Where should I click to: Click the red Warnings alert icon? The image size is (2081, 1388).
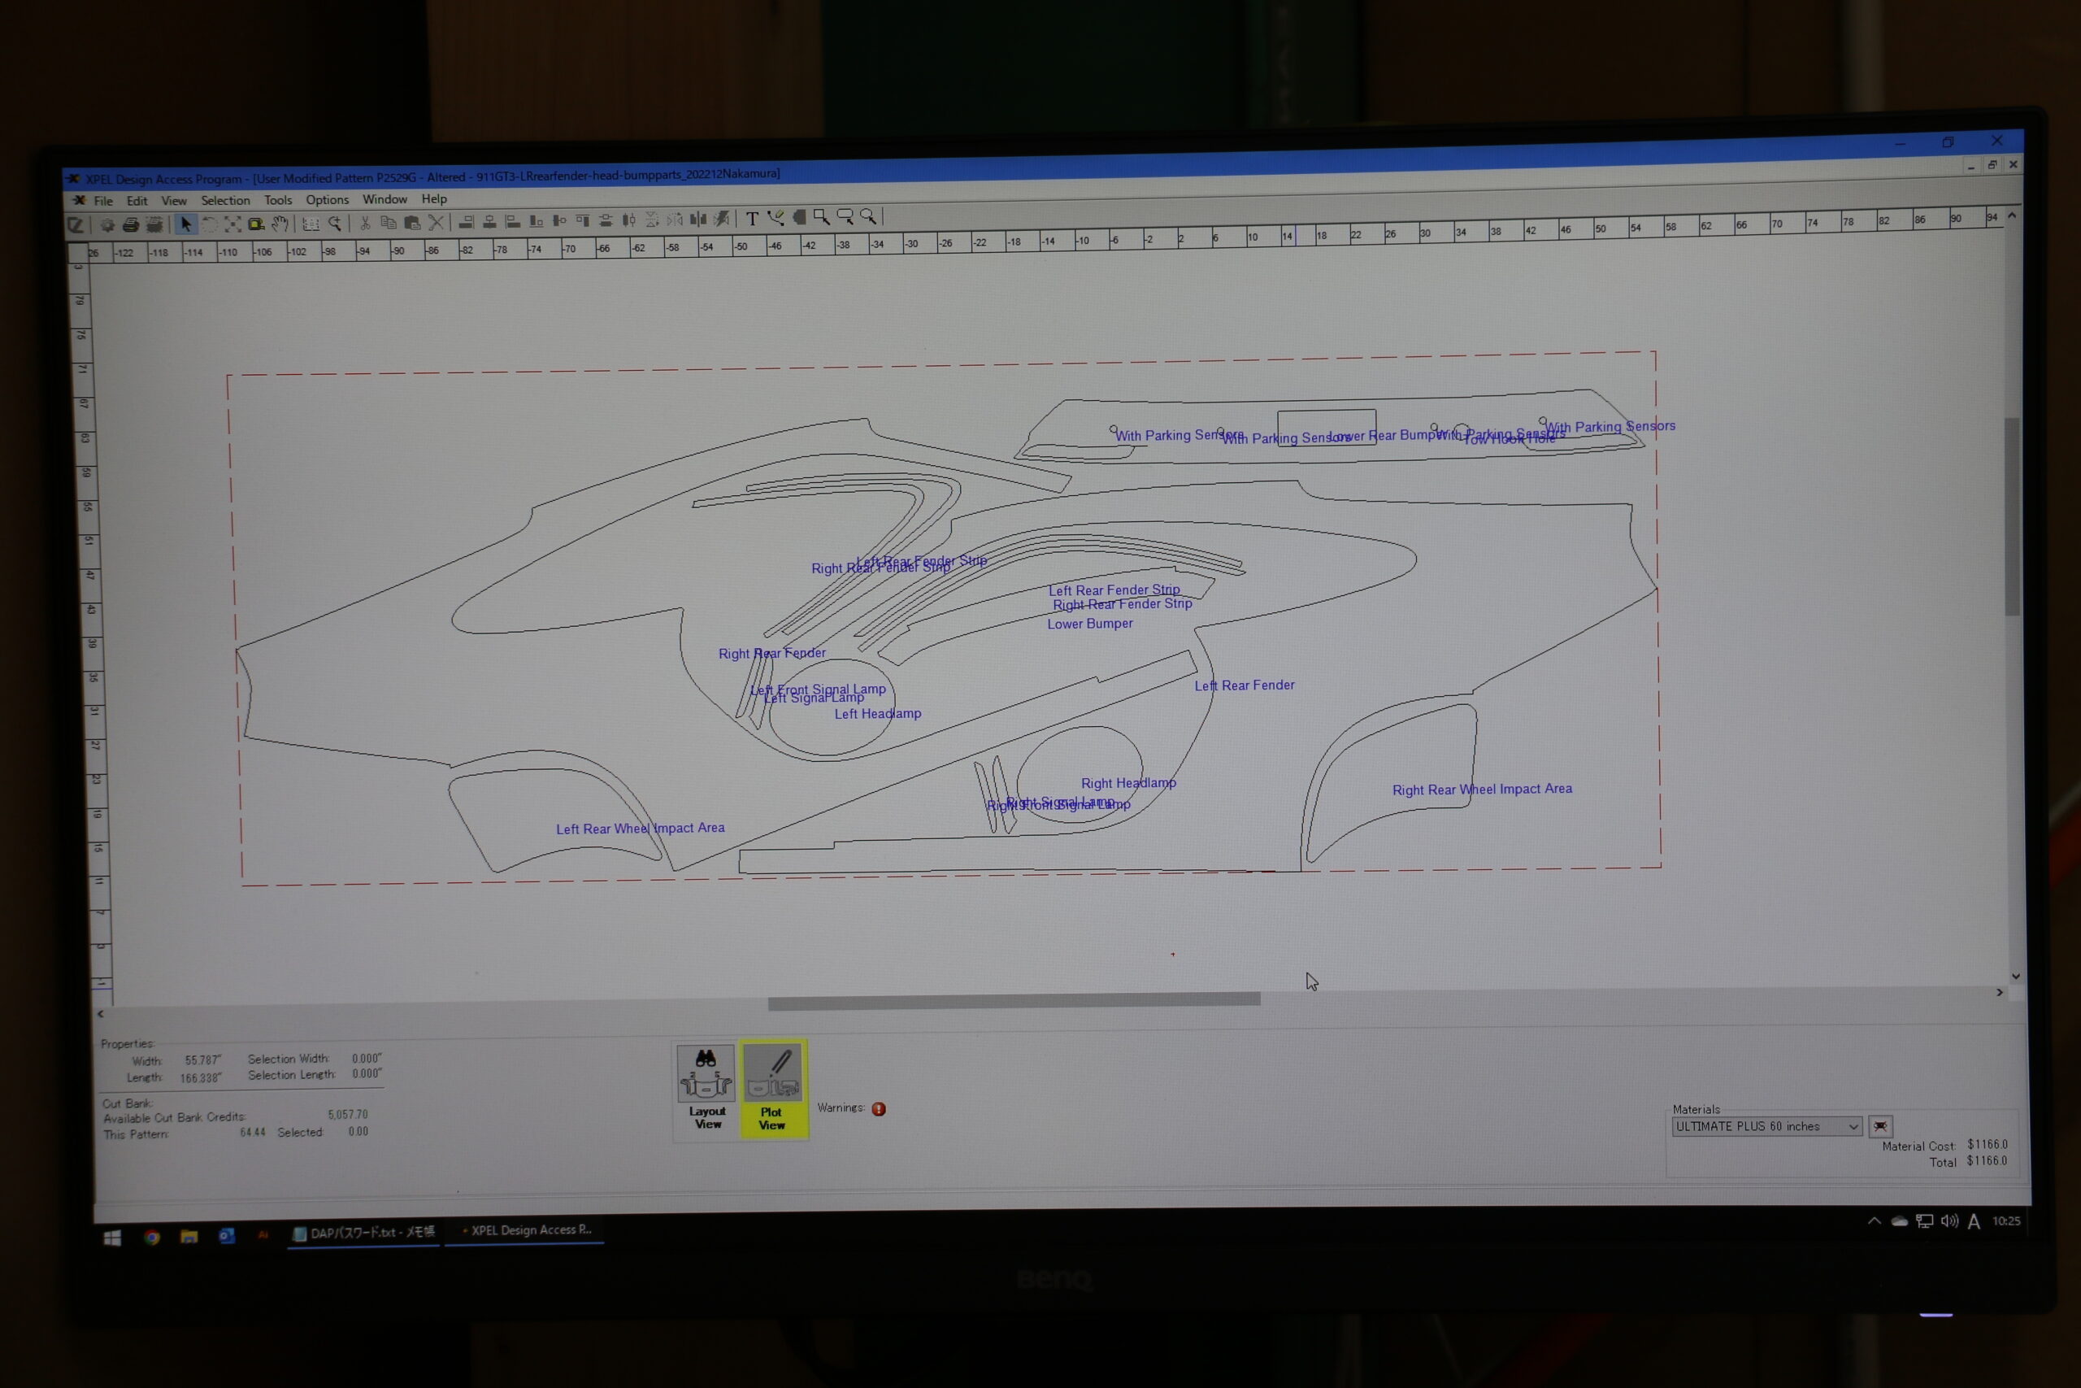click(x=879, y=1109)
